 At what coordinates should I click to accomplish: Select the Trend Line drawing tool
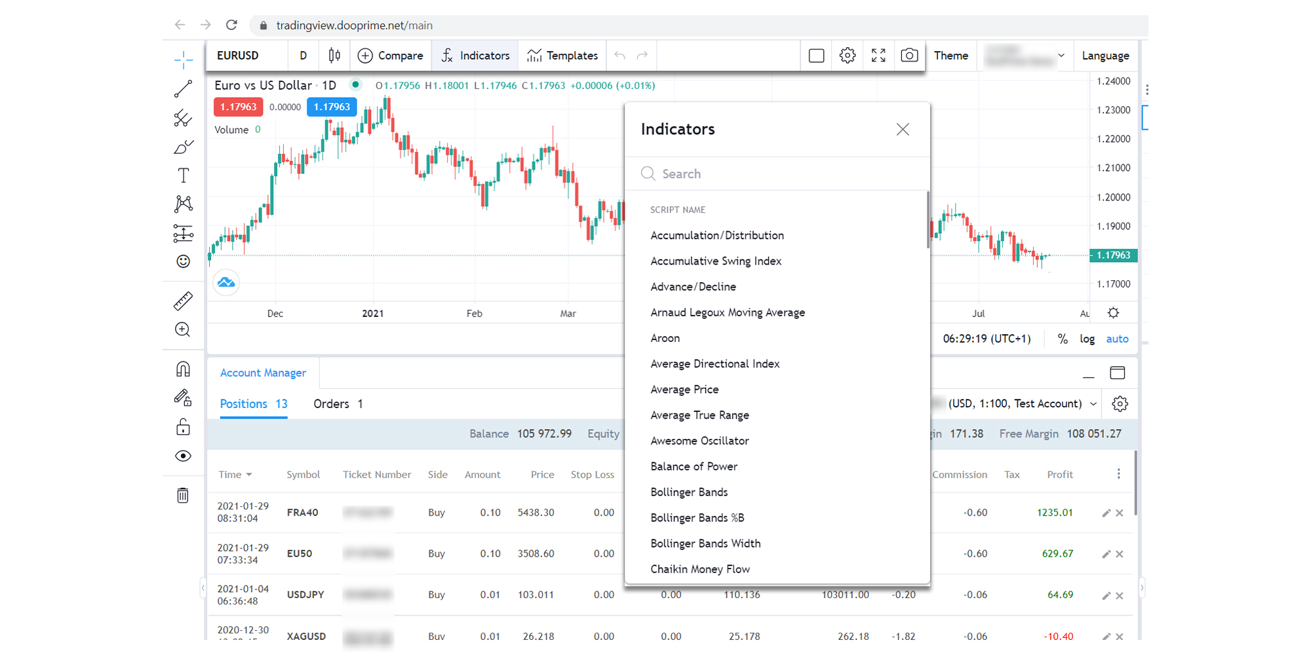[x=184, y=88]
